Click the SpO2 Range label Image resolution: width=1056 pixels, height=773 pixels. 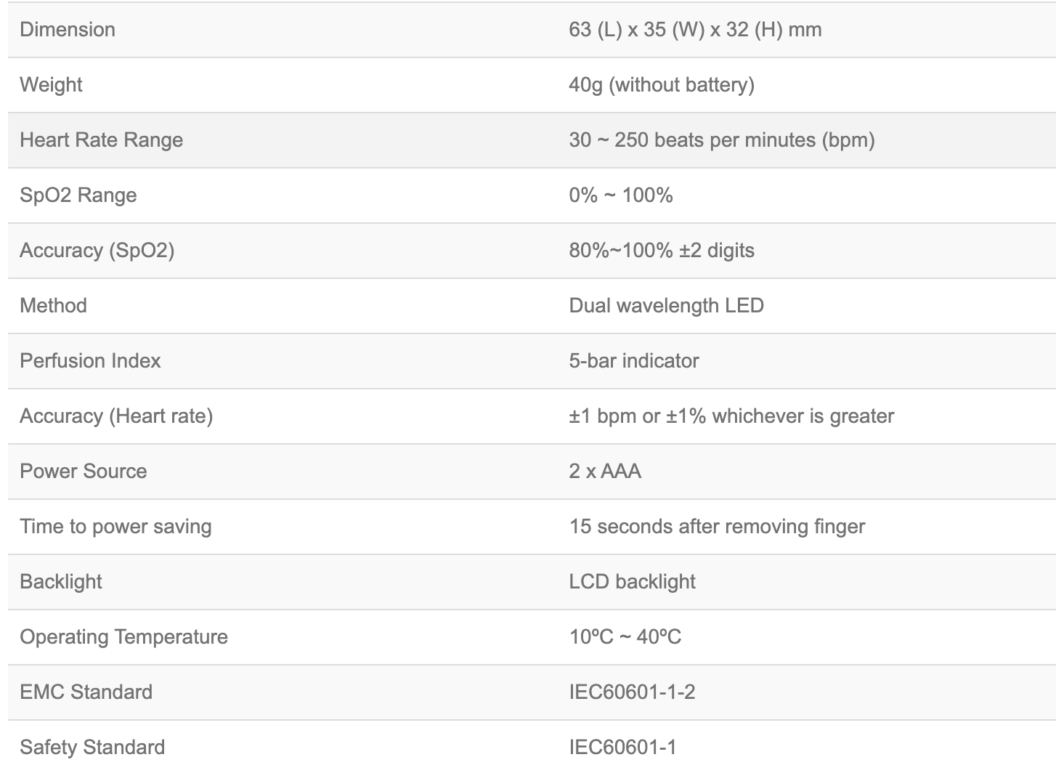click(x=78, y=195)
